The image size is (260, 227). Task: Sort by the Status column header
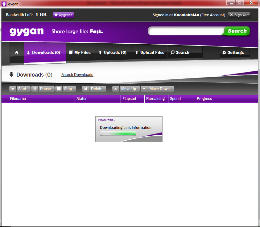98,99
